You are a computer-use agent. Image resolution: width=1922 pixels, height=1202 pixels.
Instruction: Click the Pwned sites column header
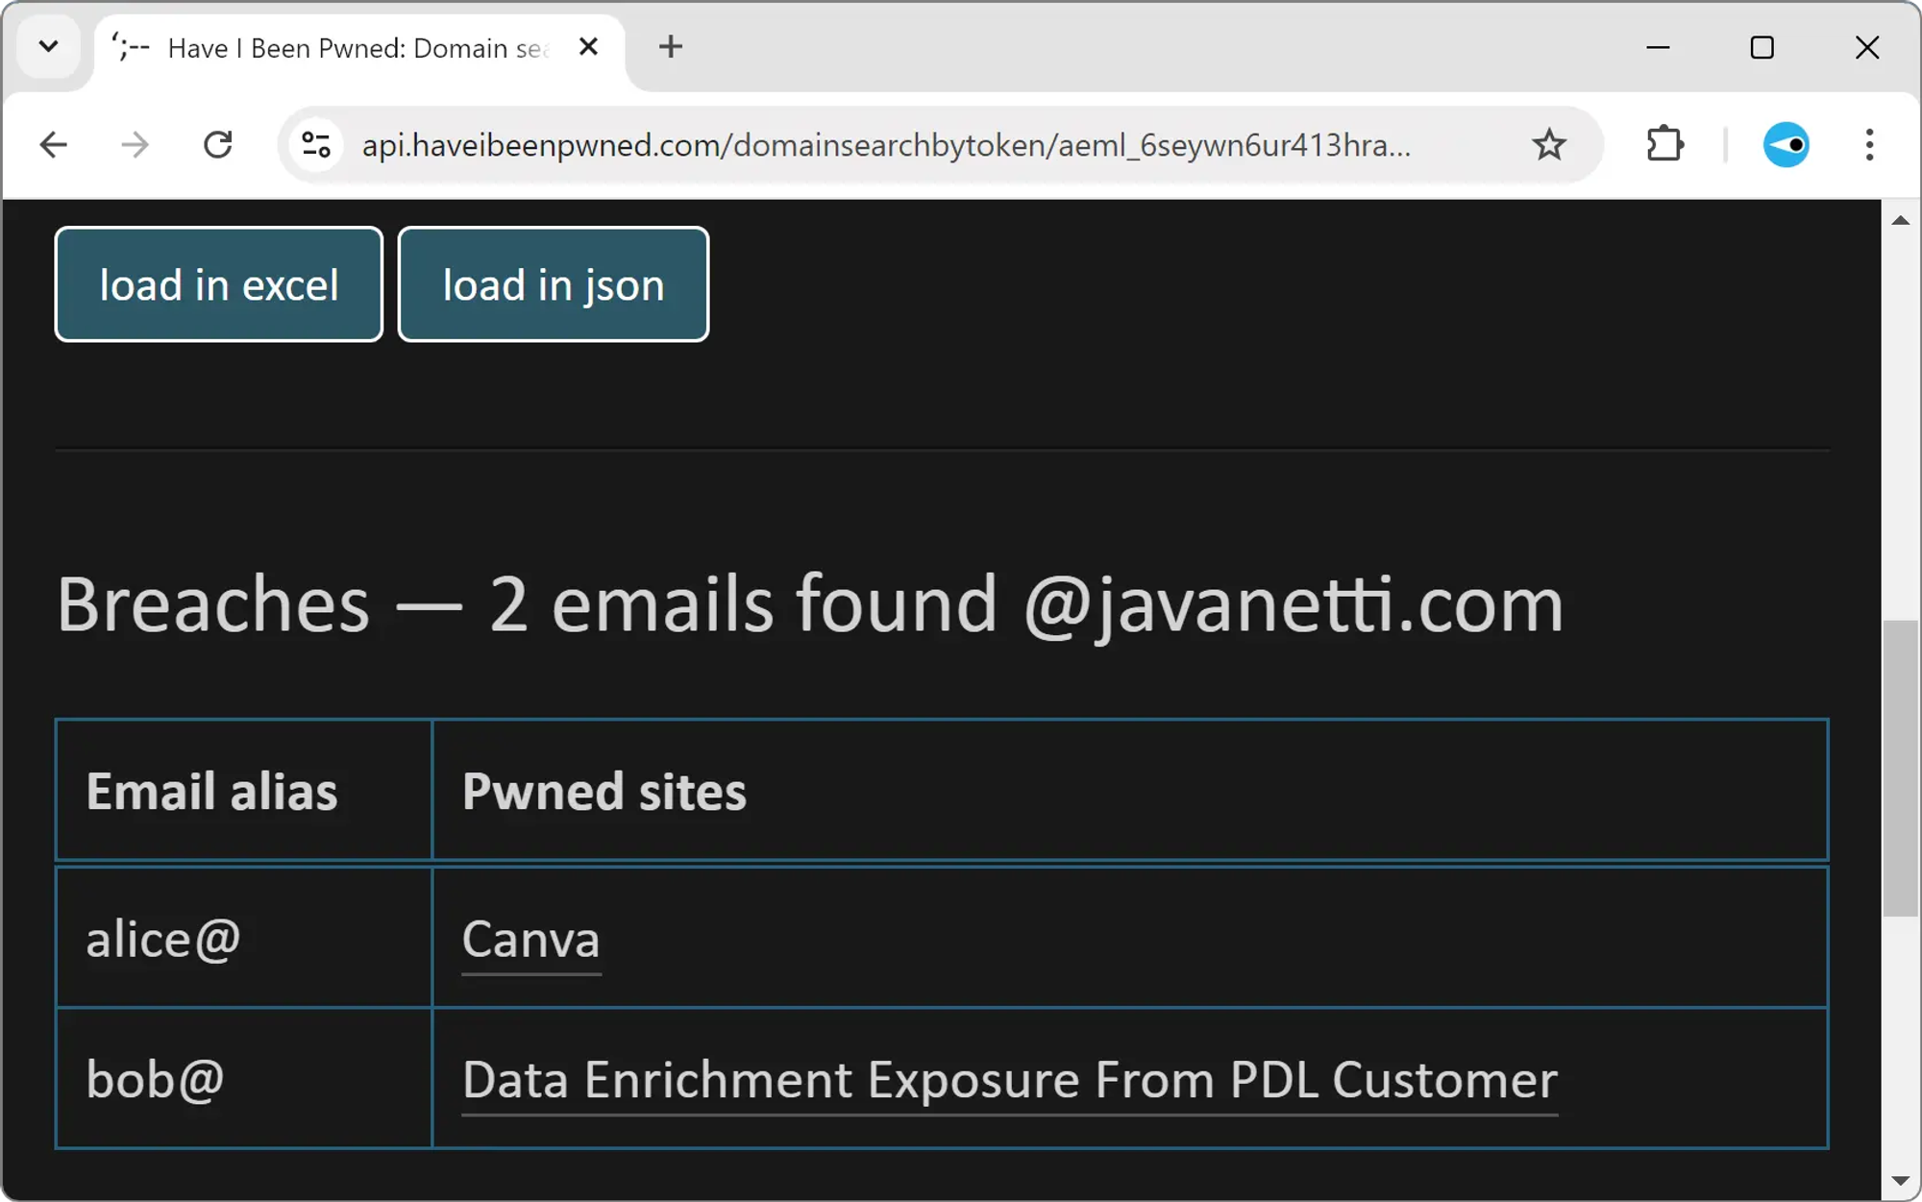(1130, 790)
